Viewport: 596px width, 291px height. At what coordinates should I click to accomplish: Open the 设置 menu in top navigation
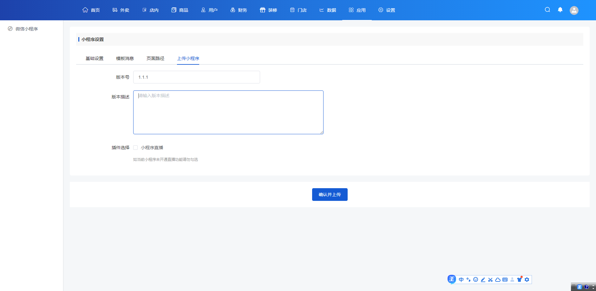click(386, 10)
